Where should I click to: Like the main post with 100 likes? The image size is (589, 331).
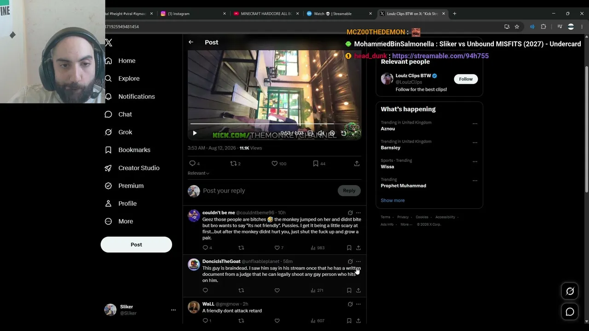(274, 164)
